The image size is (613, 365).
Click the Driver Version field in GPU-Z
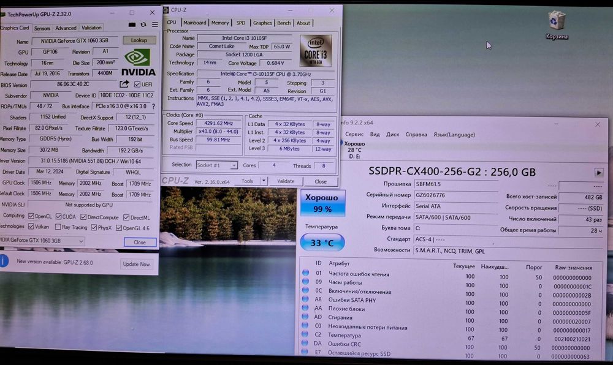tap(91, 161)
